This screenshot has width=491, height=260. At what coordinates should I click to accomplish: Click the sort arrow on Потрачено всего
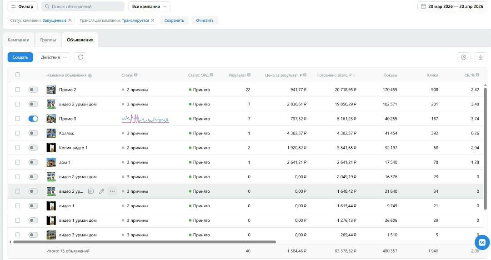[x=354, y=75]
